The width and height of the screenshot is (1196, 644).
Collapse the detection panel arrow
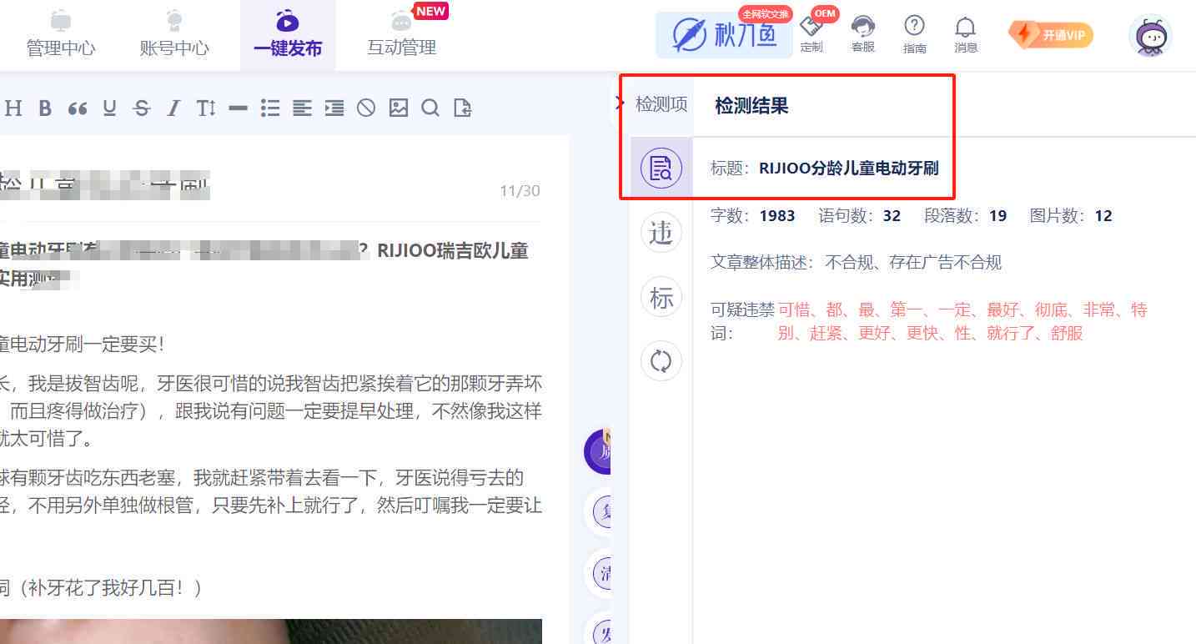coord(620,103)
